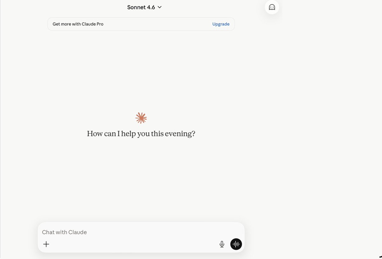Click the microphone dictation icon
The image size is (382, 259).
(222, 244)
